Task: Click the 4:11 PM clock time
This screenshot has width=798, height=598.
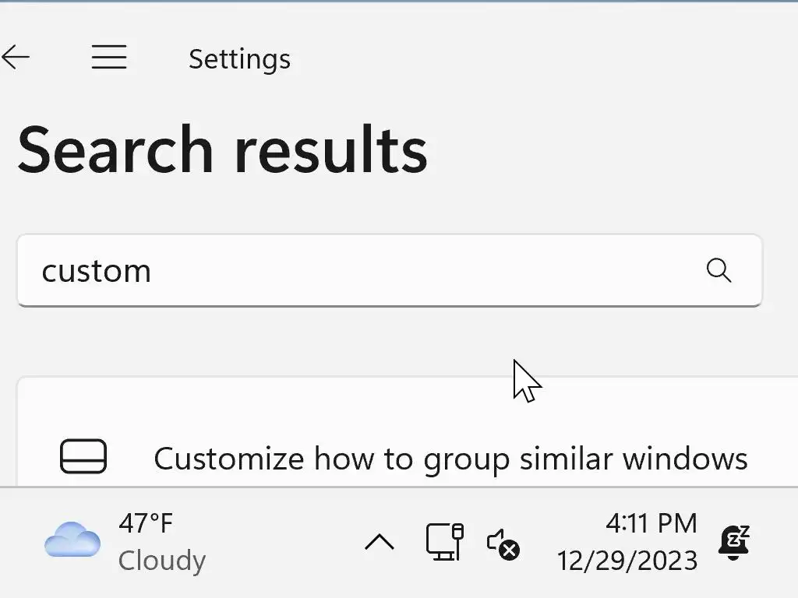Action: click(x=651, y=523)
